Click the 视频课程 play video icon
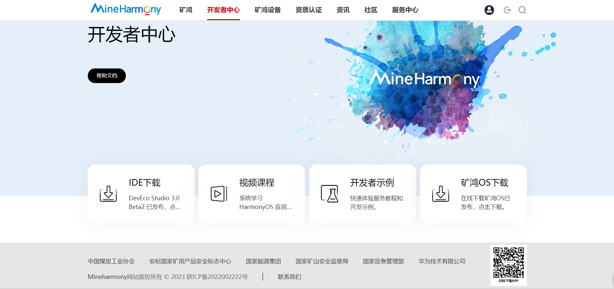The height and width of the screenshot is (289, 614). click(x=219, y=194)
